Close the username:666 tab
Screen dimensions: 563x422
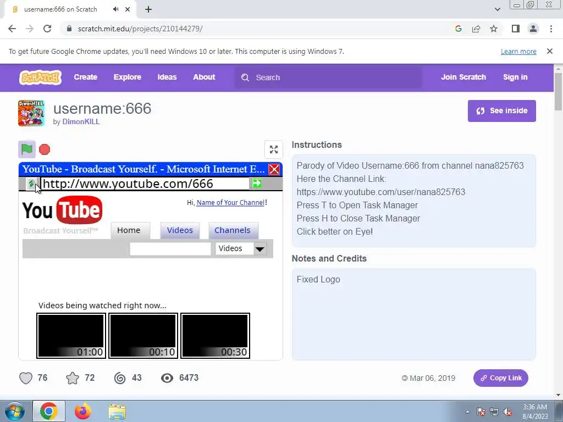128,9
